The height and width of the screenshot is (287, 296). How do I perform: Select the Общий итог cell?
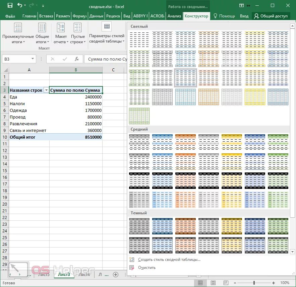point(29,137)
